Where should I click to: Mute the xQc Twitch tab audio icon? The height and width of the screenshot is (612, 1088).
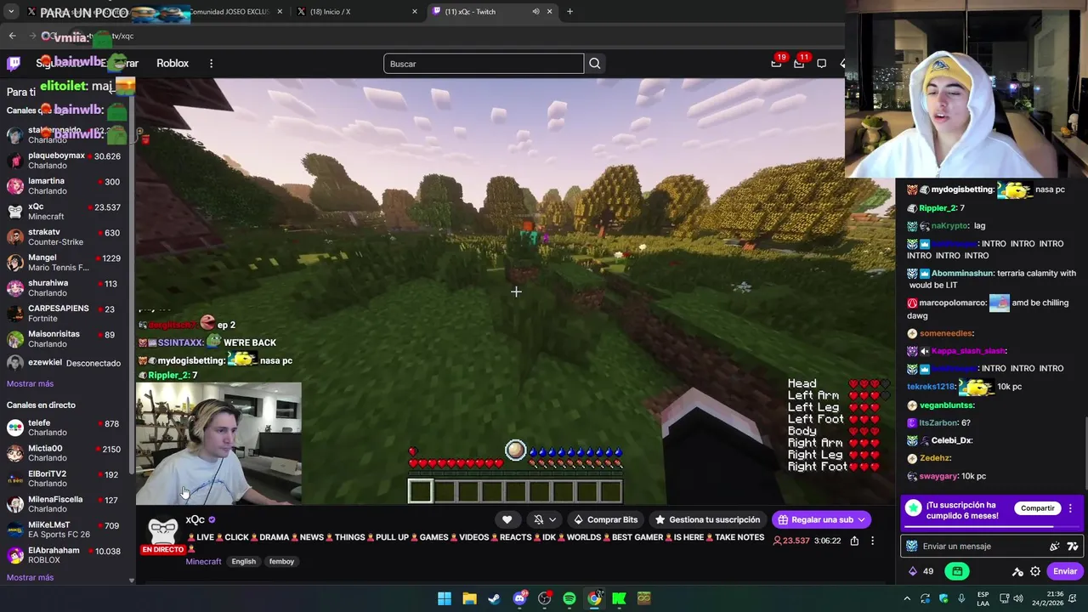[535, 12]
